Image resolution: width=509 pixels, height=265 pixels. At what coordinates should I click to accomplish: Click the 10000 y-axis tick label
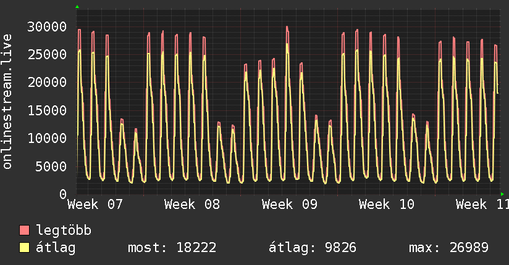[x=47, y=138]
